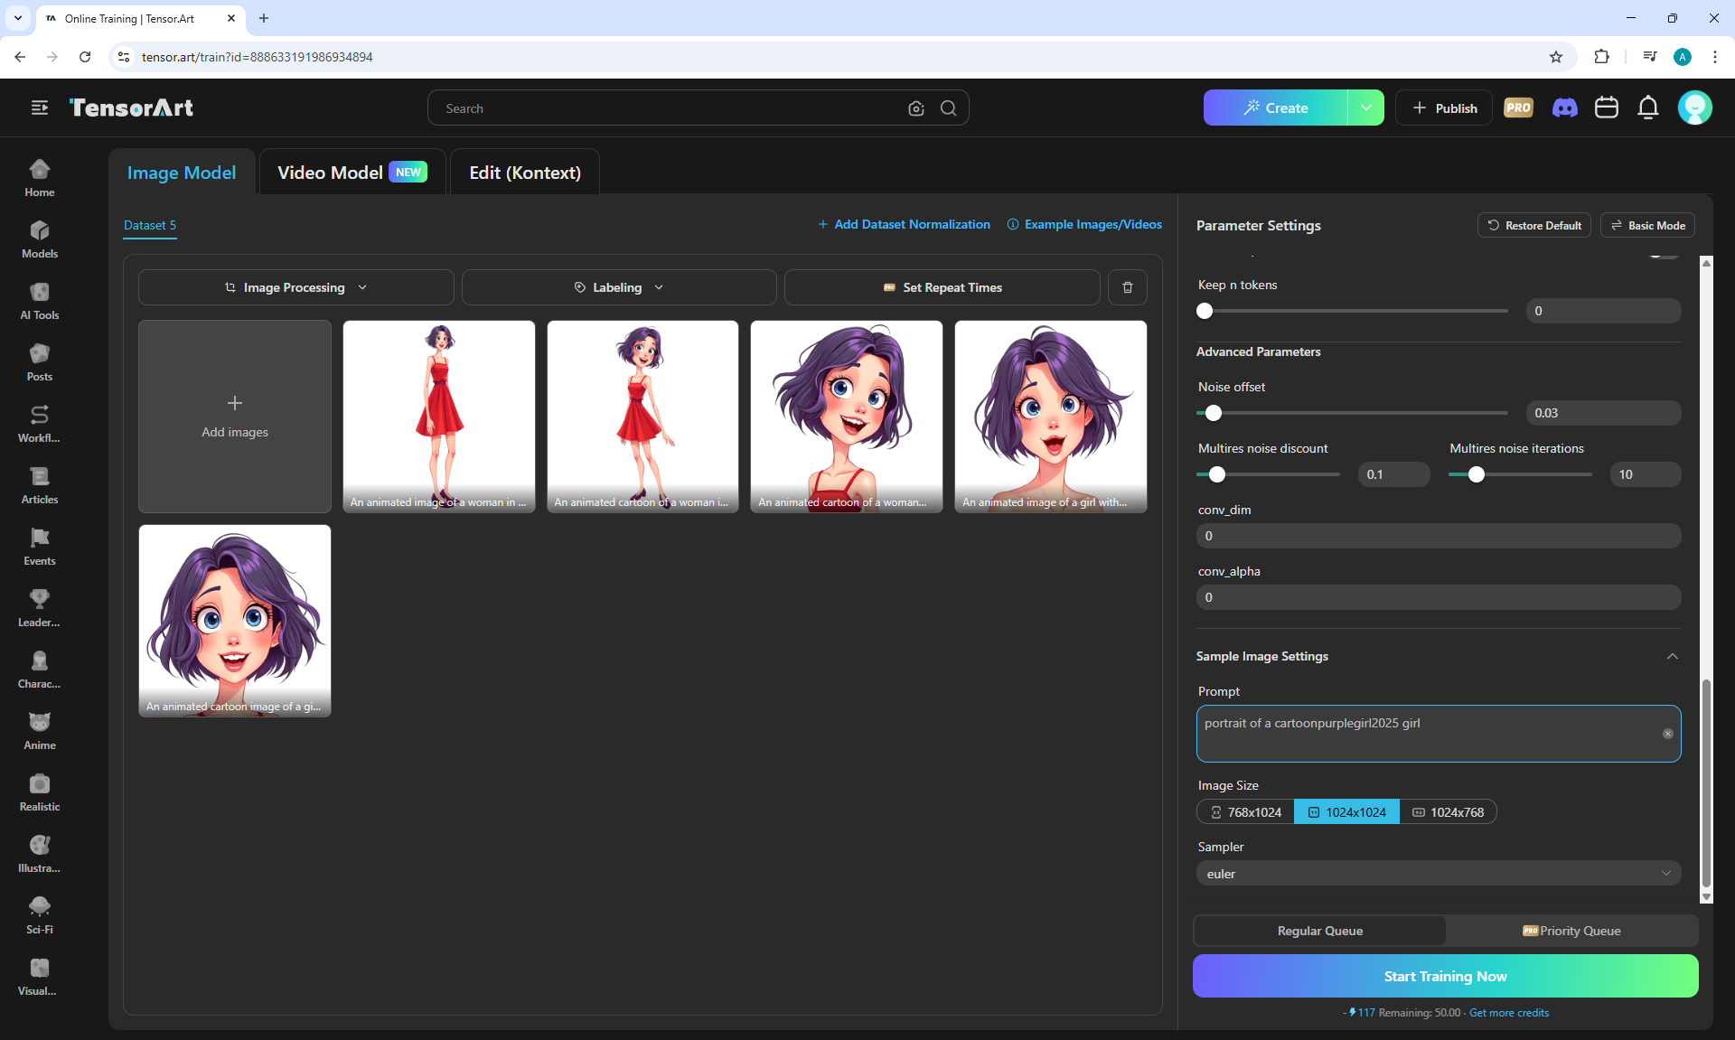The width and height of the screenshot is (1735, 1040).
Task: Clear the sample prompt text icon
Action: pos(1667,734)
